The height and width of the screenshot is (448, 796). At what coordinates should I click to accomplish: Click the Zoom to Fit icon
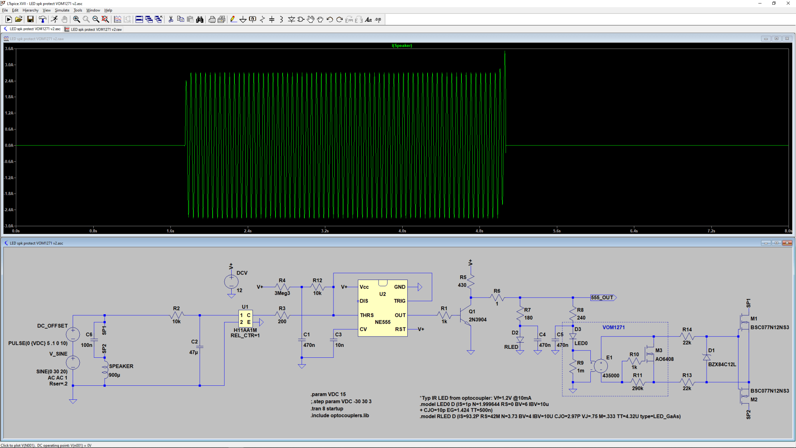[105, 19]
